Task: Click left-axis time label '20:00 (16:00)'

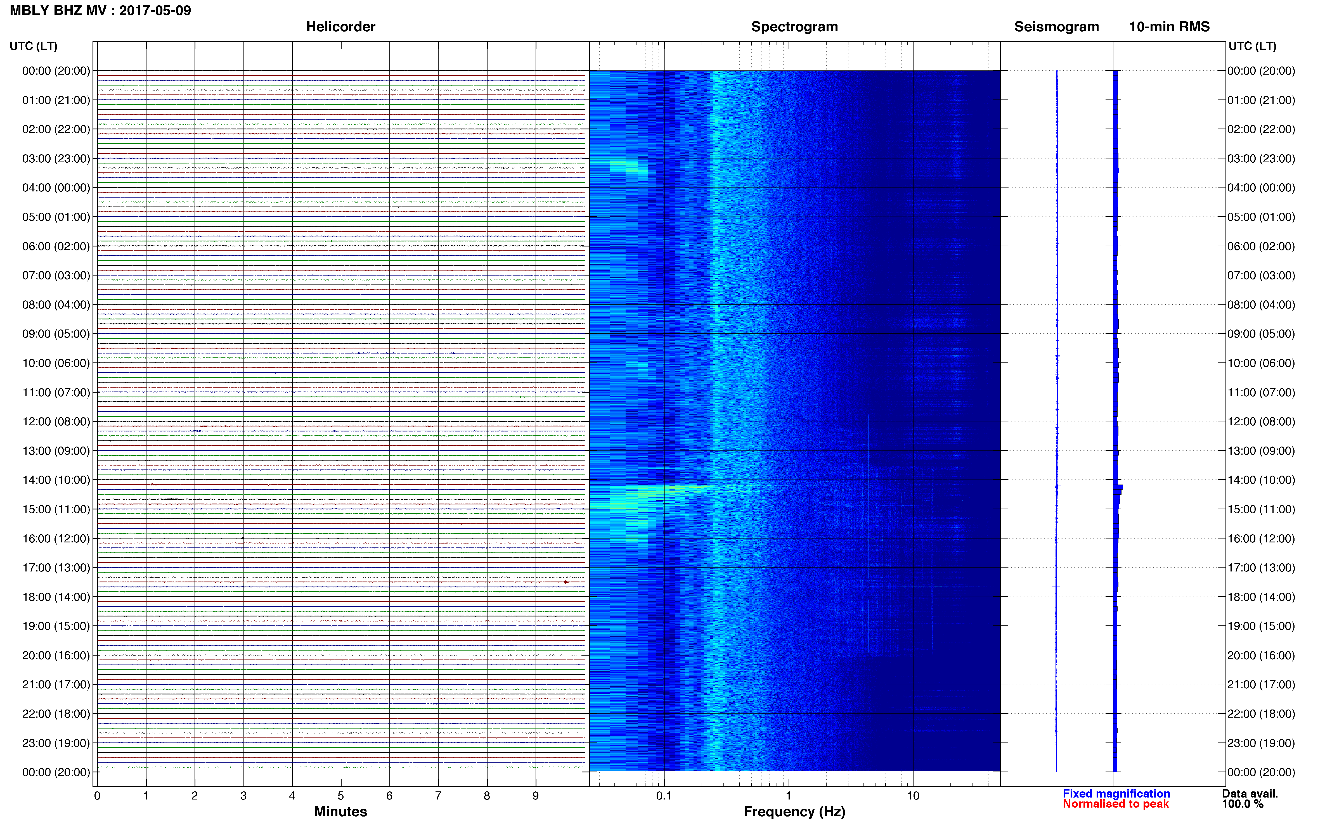Action: pyautogui.click(x=56, y=656)
